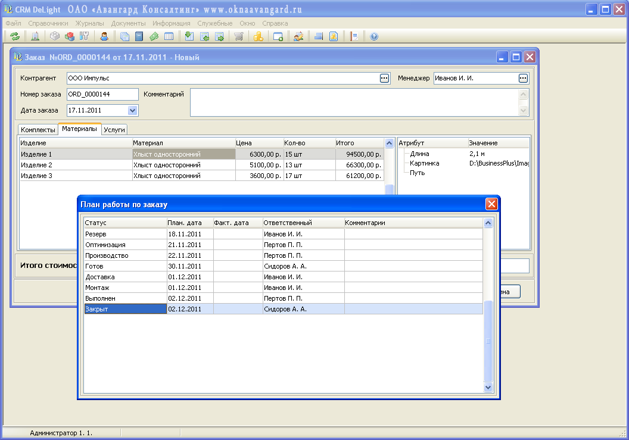
Task: Click the green money banknote toolbar icon
Action: 154,36
